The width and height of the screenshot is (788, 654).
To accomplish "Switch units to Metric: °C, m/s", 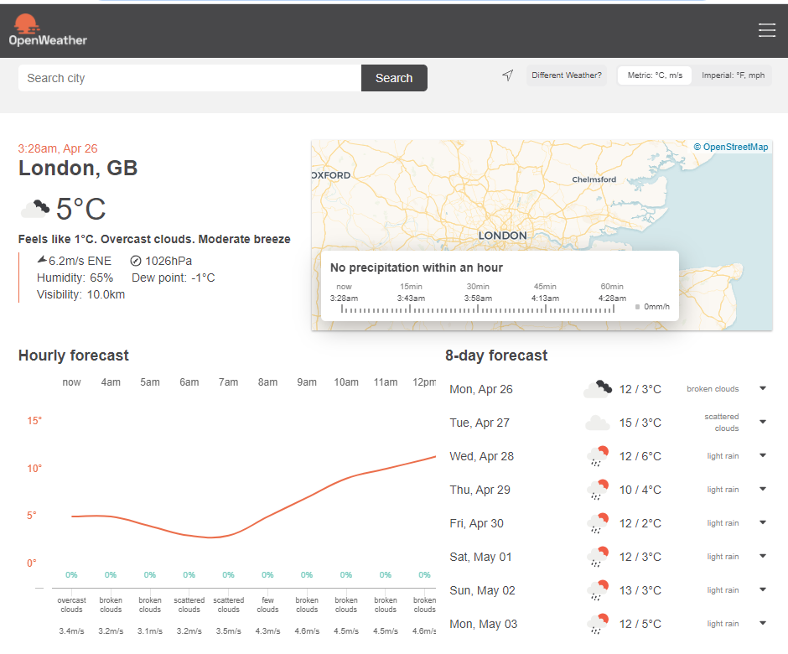I will point(655,75).
